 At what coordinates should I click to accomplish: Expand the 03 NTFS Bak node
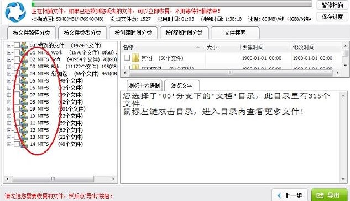tap(9, 67)
